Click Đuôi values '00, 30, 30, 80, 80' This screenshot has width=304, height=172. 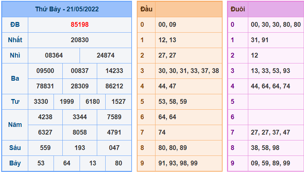(276, 25)
